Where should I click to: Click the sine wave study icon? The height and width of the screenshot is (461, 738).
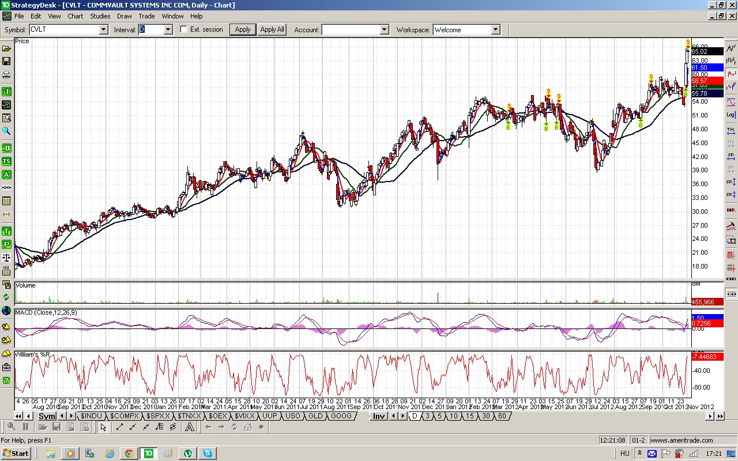click(731, 101)
